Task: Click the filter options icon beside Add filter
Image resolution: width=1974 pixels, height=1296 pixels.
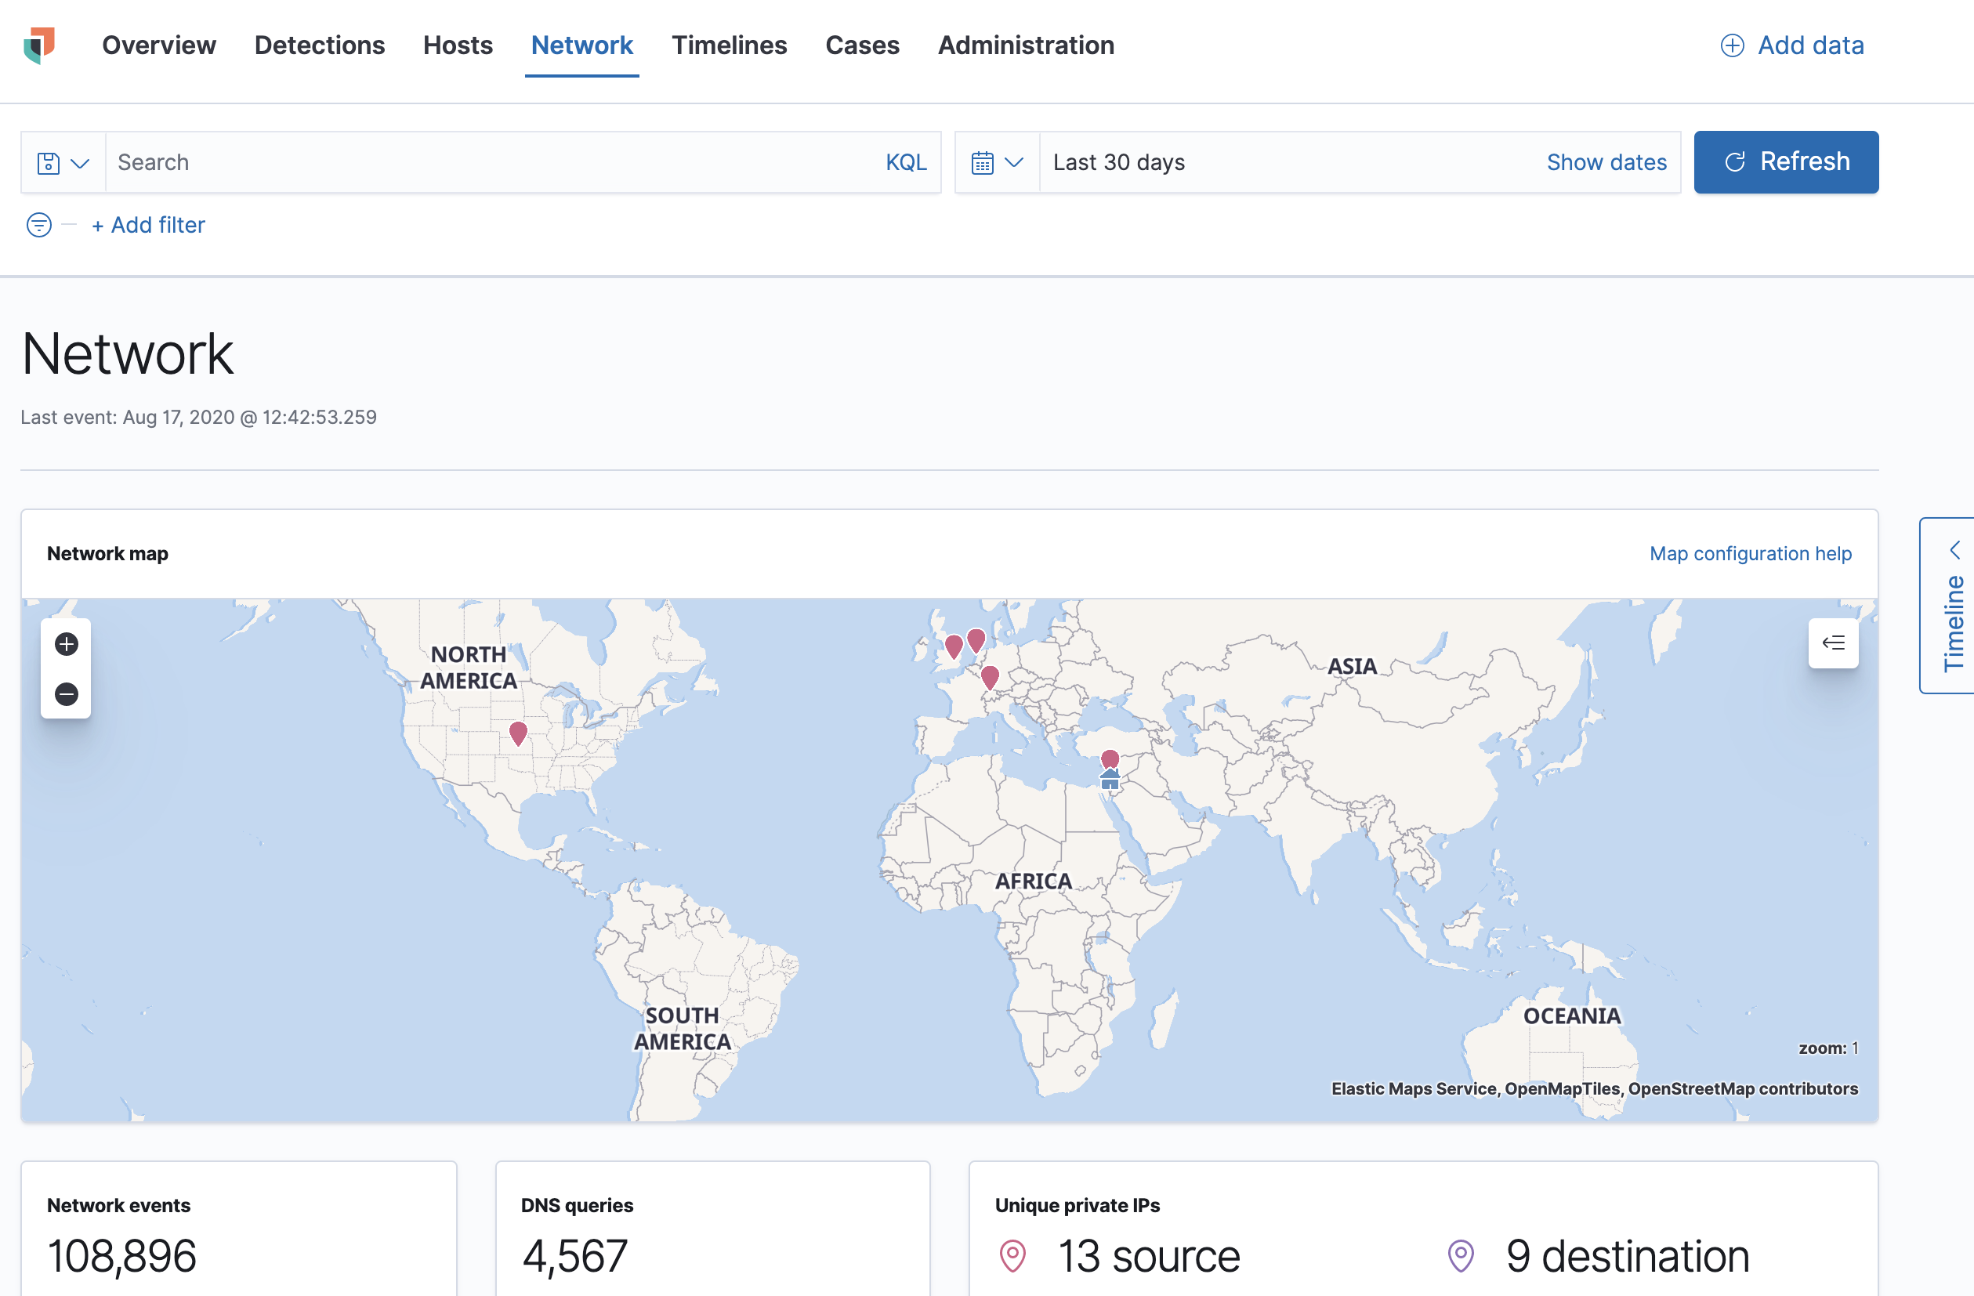Action: [38, 225]
